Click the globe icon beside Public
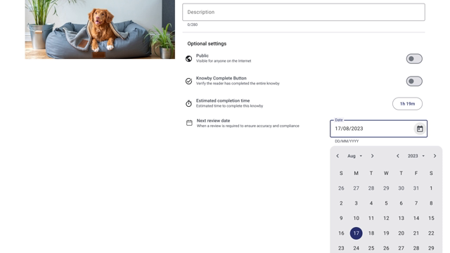 click(x=188, y=58)
